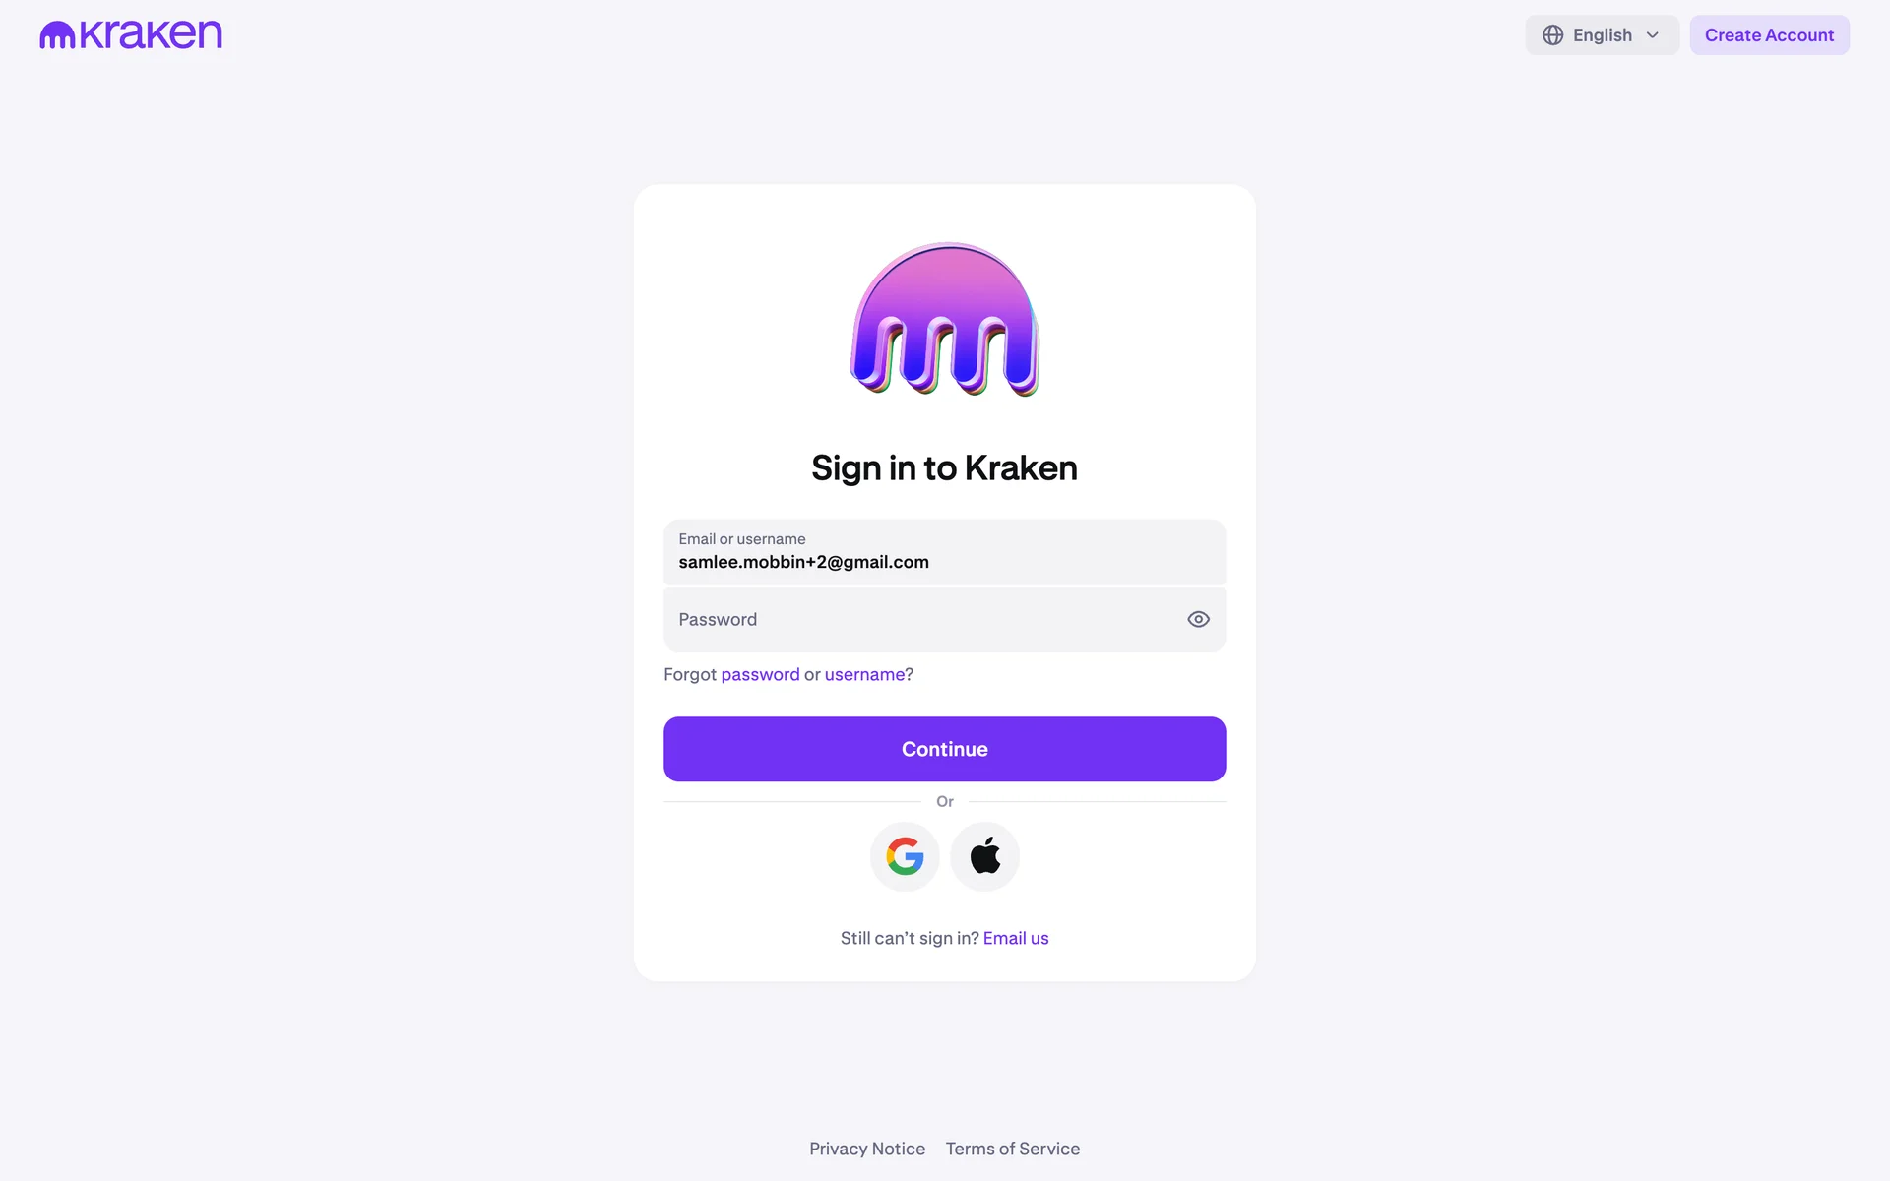The width and height of the screenshot is (1890, 1181).
Task: Click the Sign in to Kraken heading
Action: click(945, 468)
